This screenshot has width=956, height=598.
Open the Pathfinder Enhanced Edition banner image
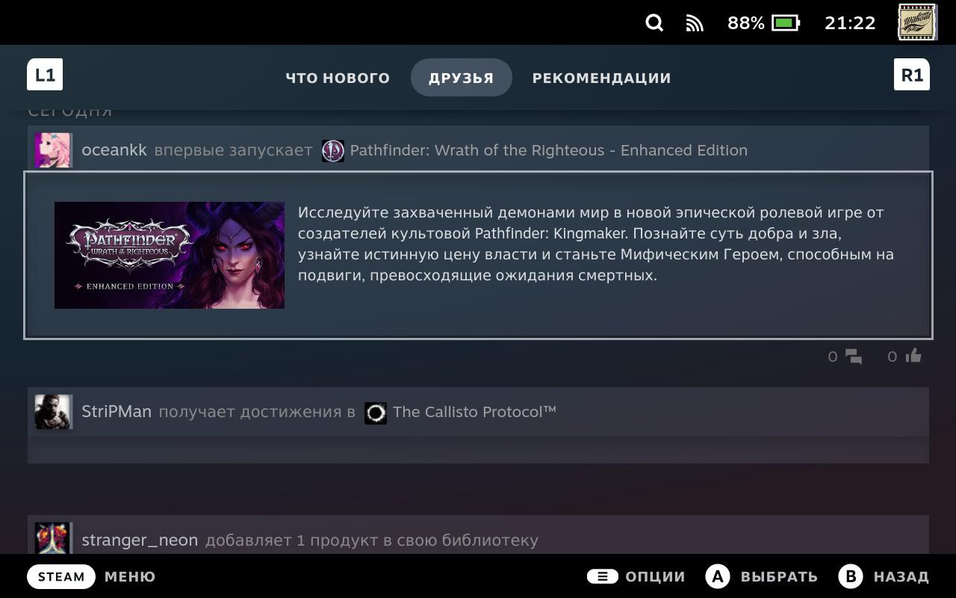click(x=170, y=255)
